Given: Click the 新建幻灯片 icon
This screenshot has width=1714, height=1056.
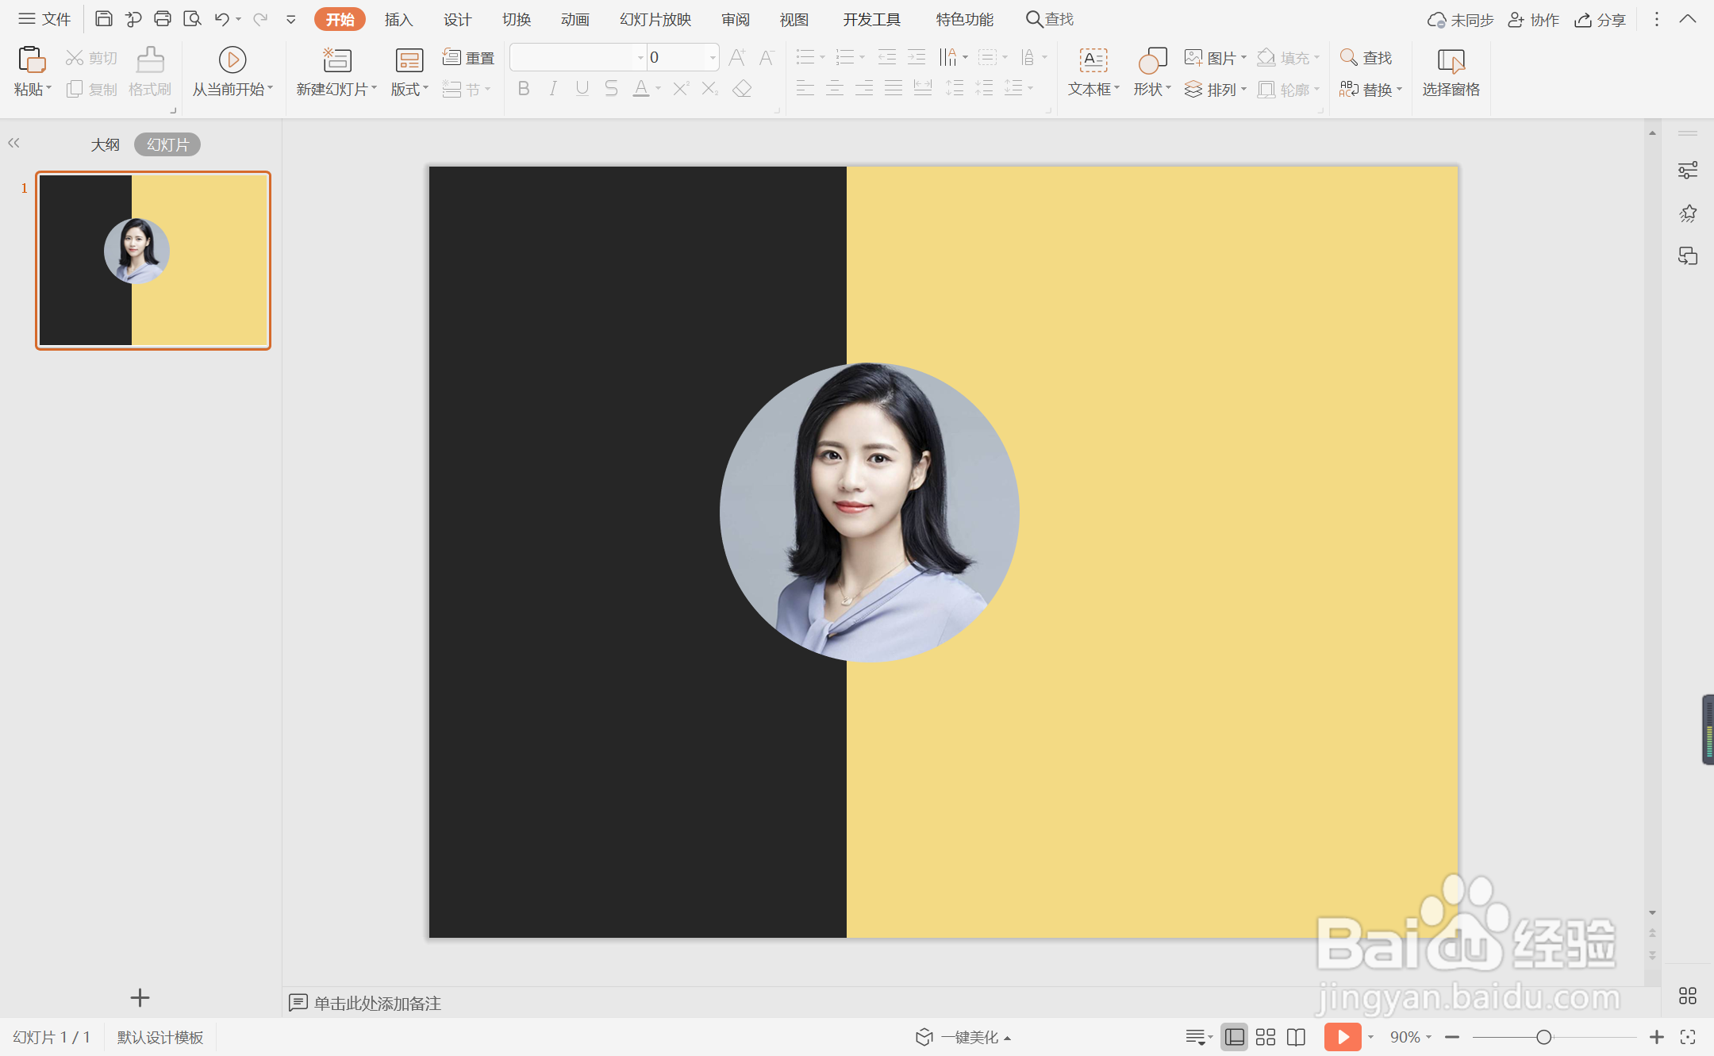Looking at the screenshot, I should pyautogui.click(x=336, y=60).
